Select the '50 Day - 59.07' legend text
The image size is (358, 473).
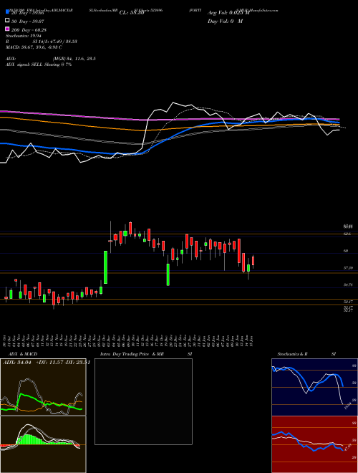pos(28,21)
